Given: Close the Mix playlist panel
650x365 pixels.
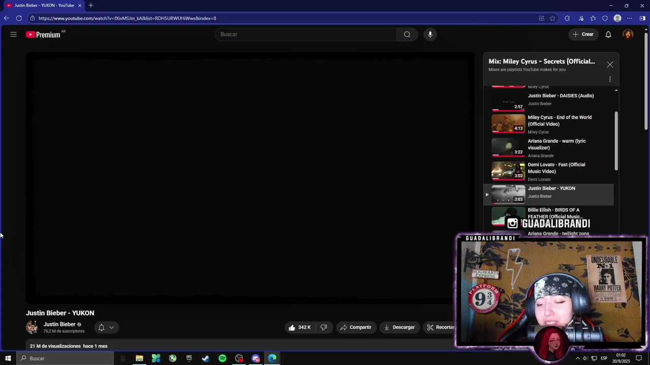Looking at the screenshot, I should [x=610, y=65].
